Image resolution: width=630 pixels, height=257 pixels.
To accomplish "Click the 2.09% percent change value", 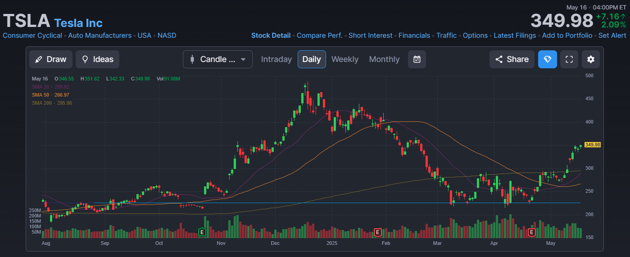I will click(613, 25).
